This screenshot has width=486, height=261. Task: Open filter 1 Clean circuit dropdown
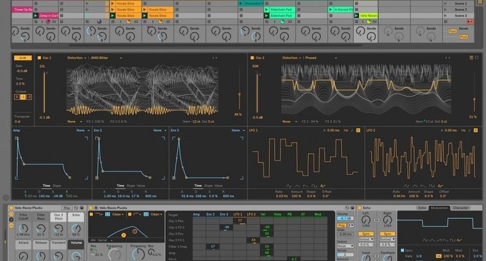coord(118,214)
